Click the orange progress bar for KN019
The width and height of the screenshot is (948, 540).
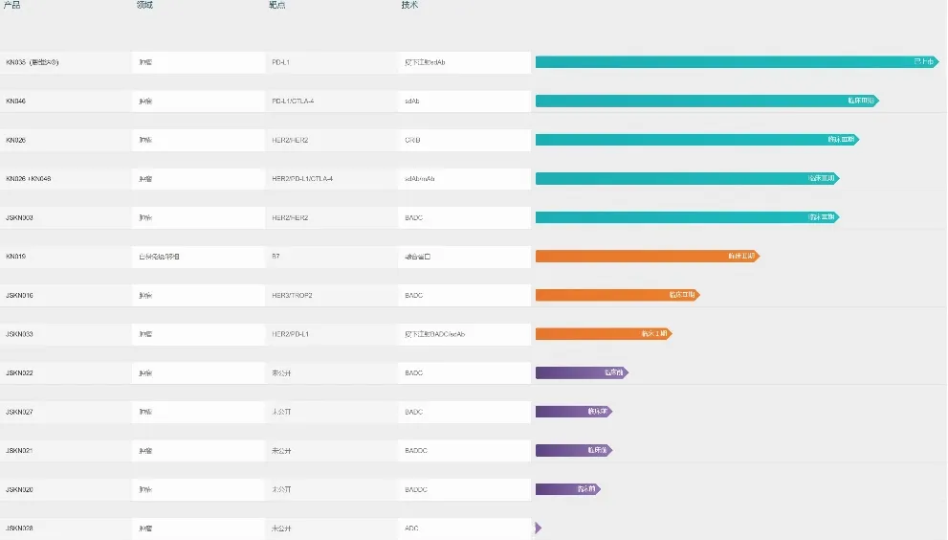(x=646, y=257)
